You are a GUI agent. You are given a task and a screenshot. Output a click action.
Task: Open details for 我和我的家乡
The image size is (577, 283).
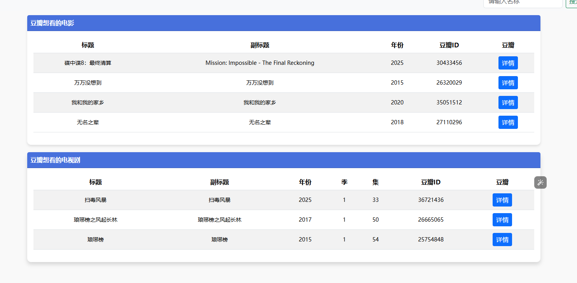tap(508, 102)
